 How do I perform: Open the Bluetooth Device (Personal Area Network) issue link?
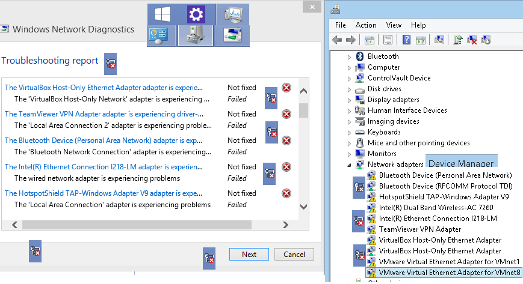[103, 140]
